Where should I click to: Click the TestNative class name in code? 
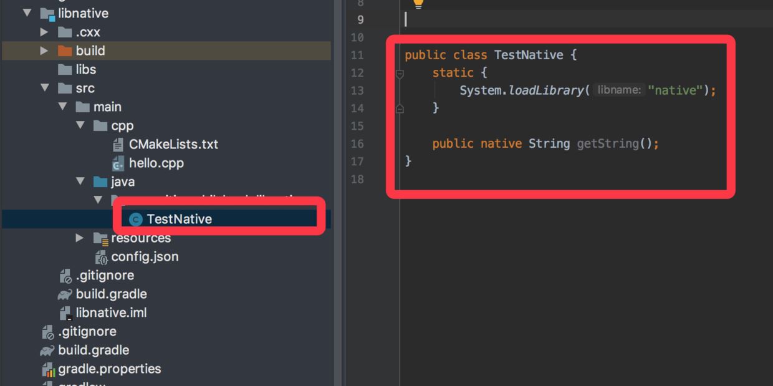click(x=529, y=55)
